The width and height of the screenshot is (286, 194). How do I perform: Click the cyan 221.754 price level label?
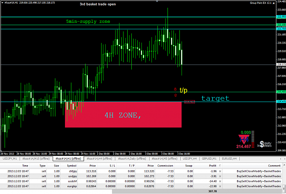(281, 29)
